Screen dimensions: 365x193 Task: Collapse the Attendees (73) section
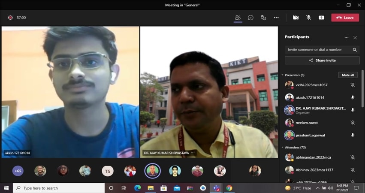click(283, 148)
